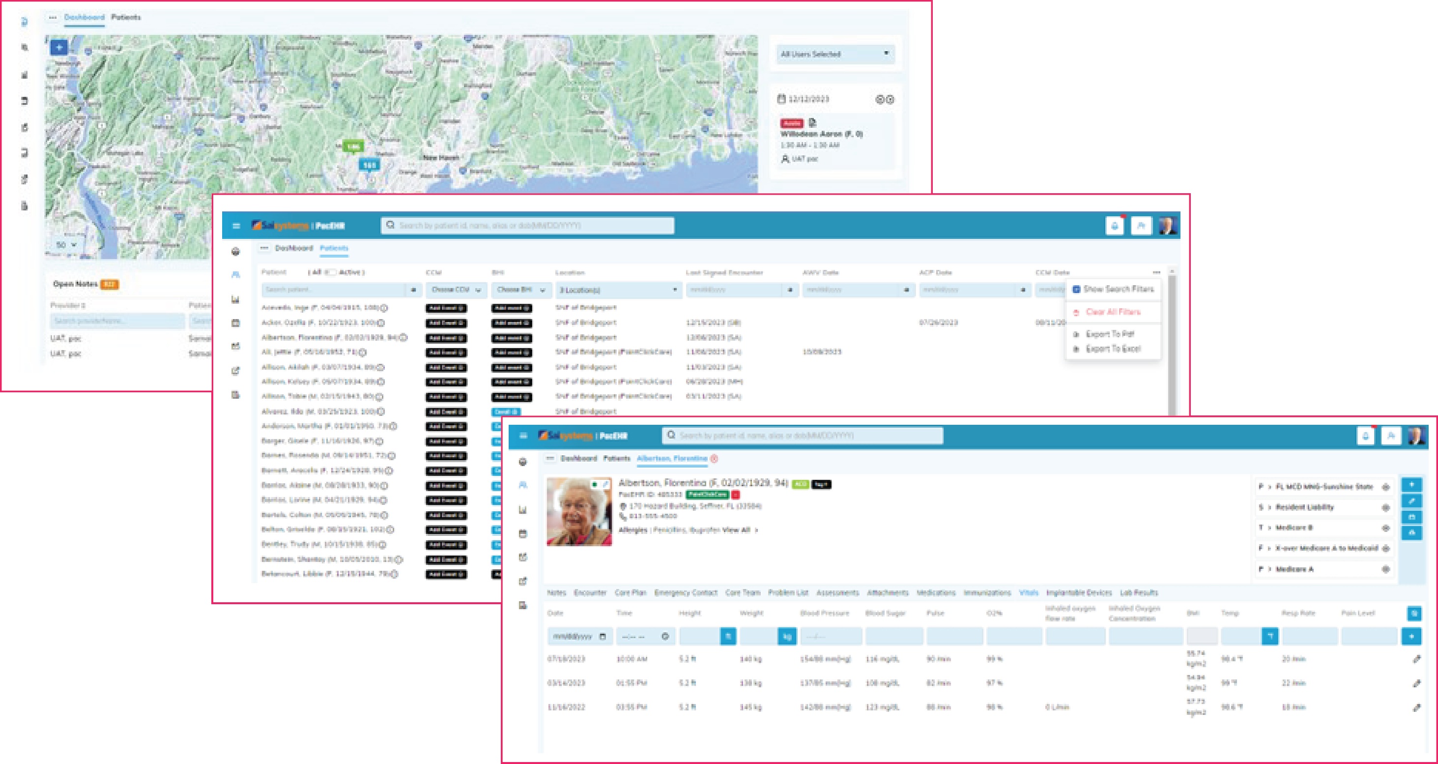Image resolution: width=1438 pixels, height=764 pixels.
Task: Open notification bell in the Patients list window
Action: 1115,226
